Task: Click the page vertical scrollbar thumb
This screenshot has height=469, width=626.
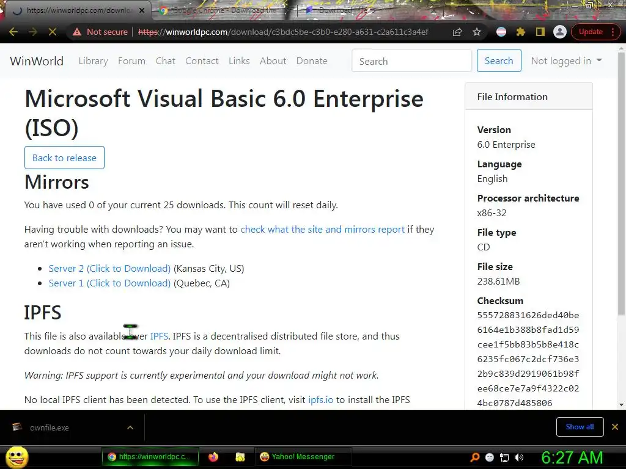Action: [x=621, y=183]
